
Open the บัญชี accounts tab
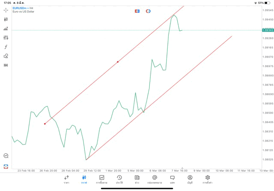(190, 179)
